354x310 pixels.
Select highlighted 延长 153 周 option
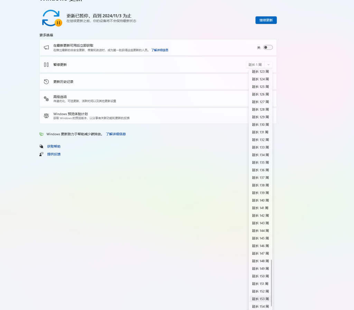(260, 299)
